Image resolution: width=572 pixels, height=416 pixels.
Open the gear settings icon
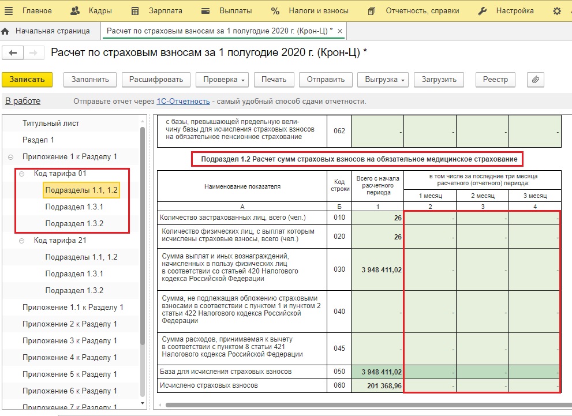click(x=556, y=12)
